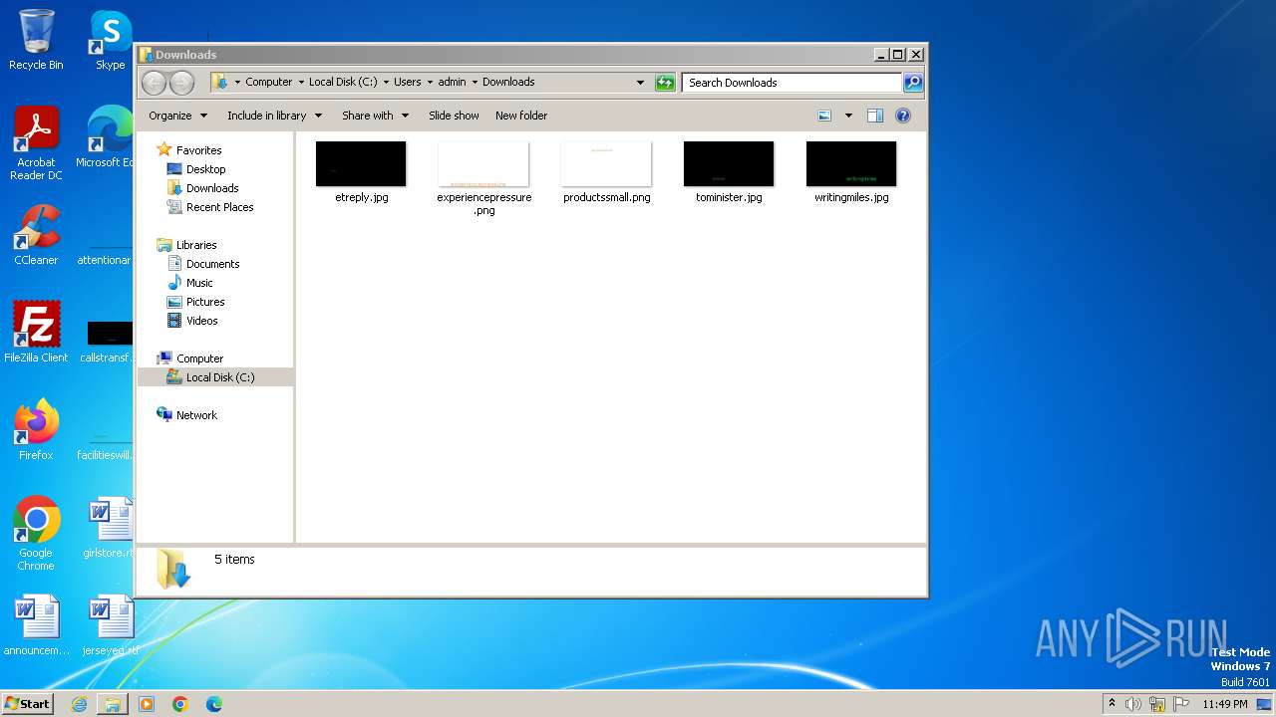Screen dimensions: 1276x717
Task: Open volume control in system tray
Action: coord(1133,704)
